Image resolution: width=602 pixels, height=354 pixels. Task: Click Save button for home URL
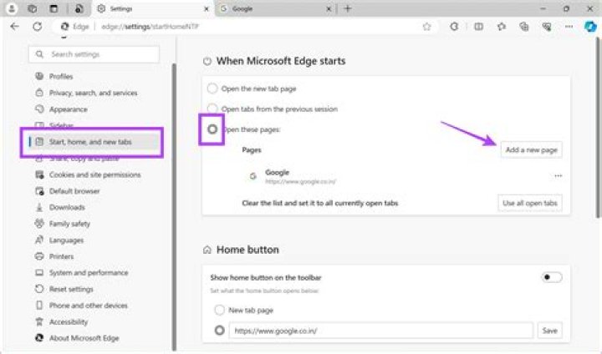[550, 331]
